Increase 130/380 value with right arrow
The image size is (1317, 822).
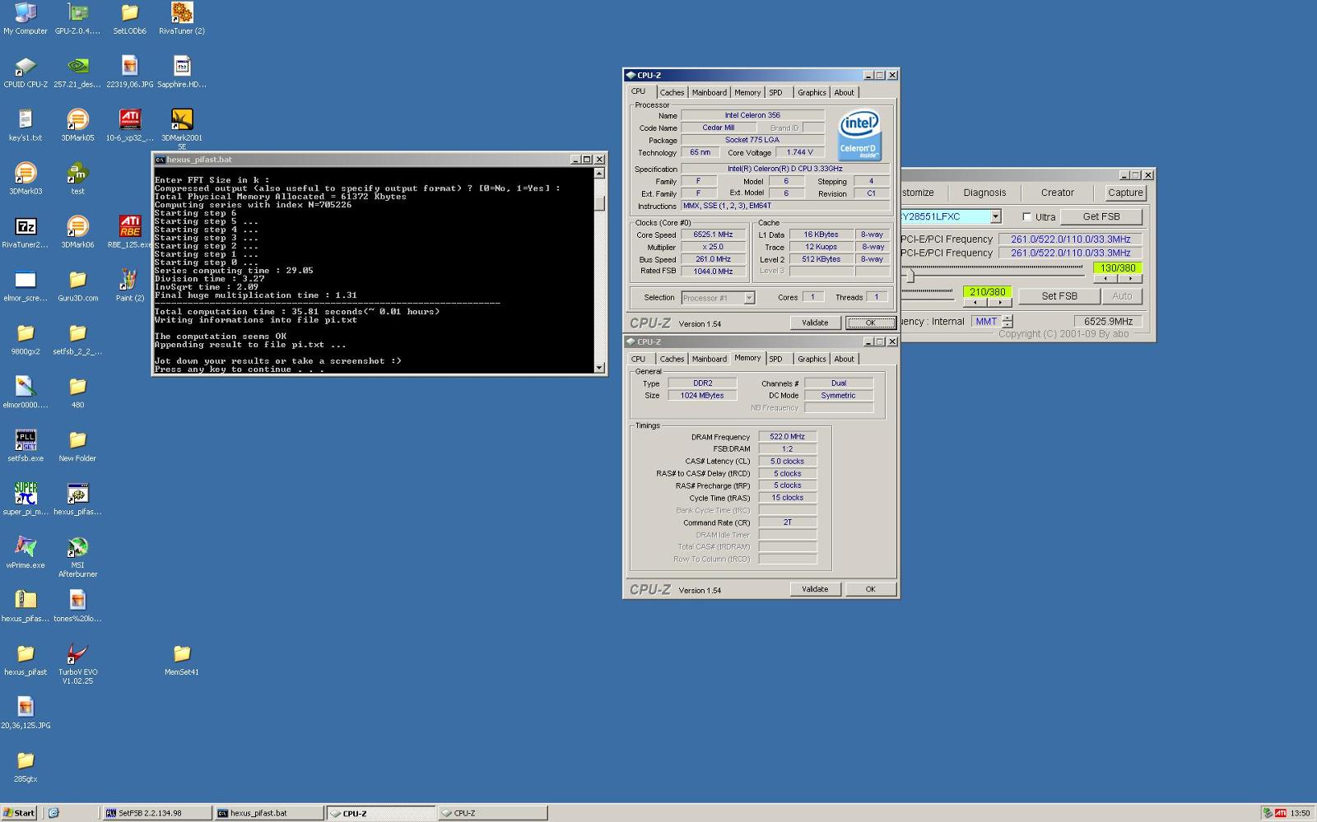(x=1130, y=279)
